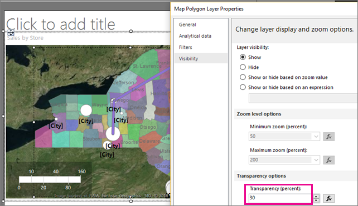Viewport: 358px width, 206px height.
Task: Choose Show or hide based on zoom value
Action: [x=243, y=77]
